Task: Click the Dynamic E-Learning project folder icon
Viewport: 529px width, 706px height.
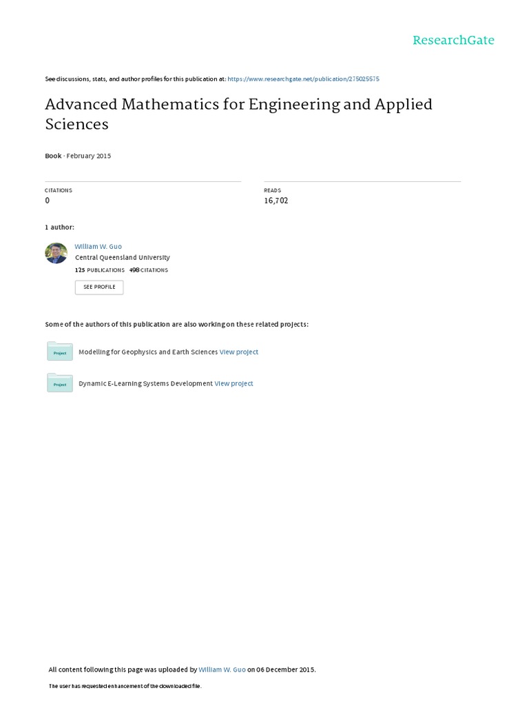Action: coord(60,383)
